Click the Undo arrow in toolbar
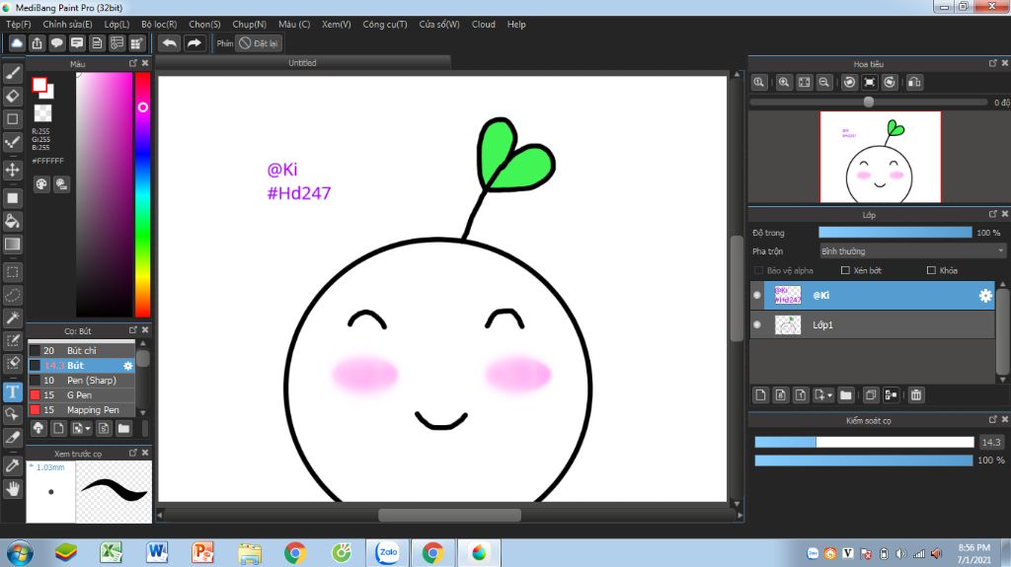The width and height of the screenshot is (1011, 567). coord(170,43)
